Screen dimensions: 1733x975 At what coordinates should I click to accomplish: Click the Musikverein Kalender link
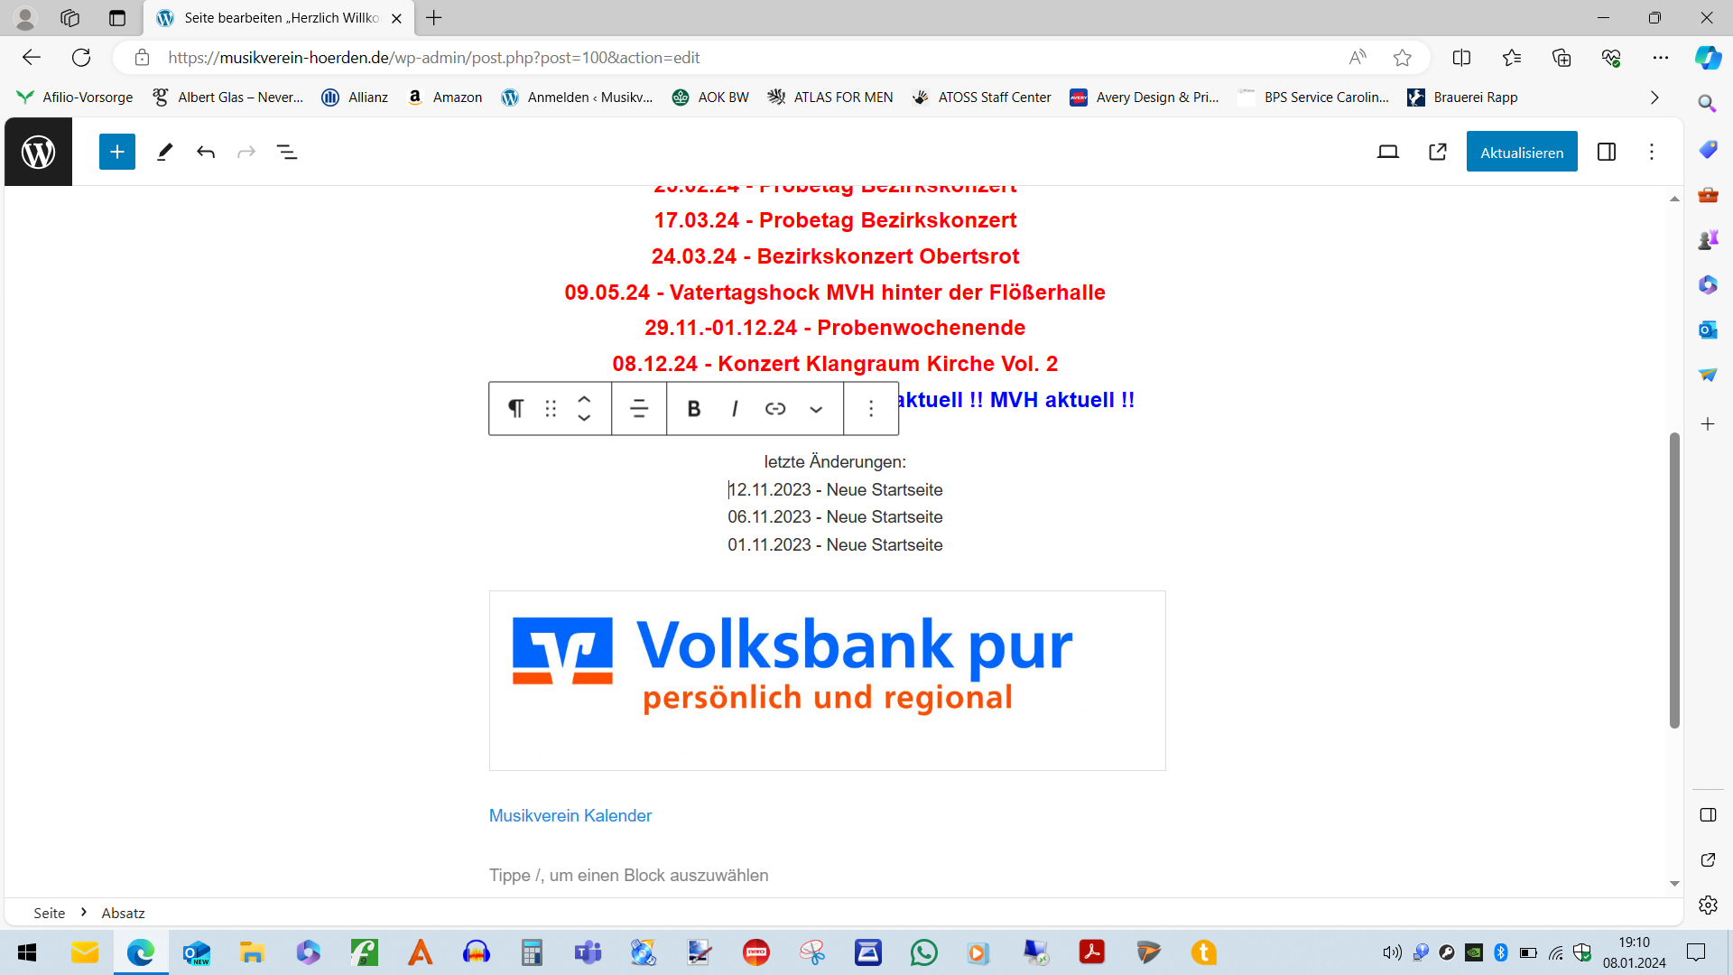(570, 815)
